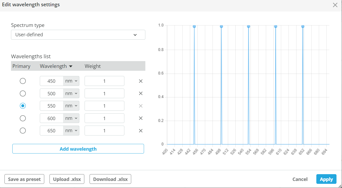Image resolution: width=342 pixels, height=188 pixels.
Task: Open unit dropdown for 650 wavelength
Action: point(71,131)
